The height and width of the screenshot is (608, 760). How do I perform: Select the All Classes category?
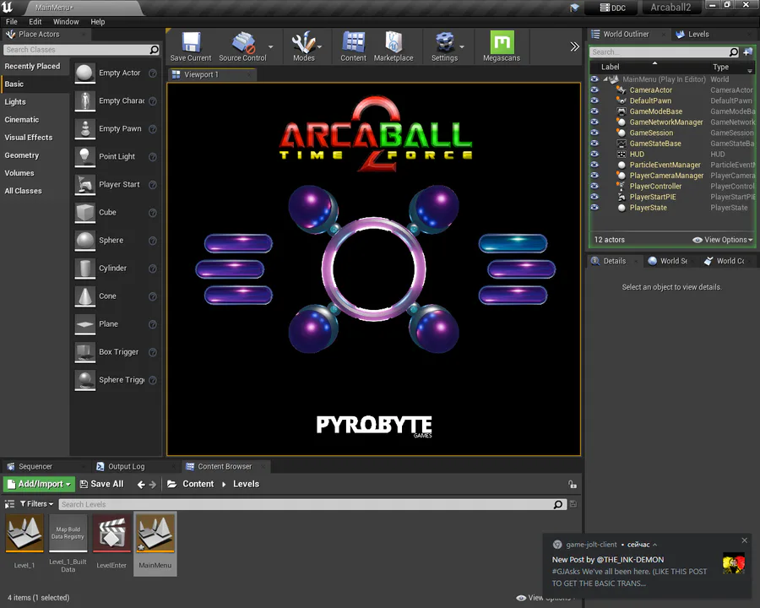point(24,191)
